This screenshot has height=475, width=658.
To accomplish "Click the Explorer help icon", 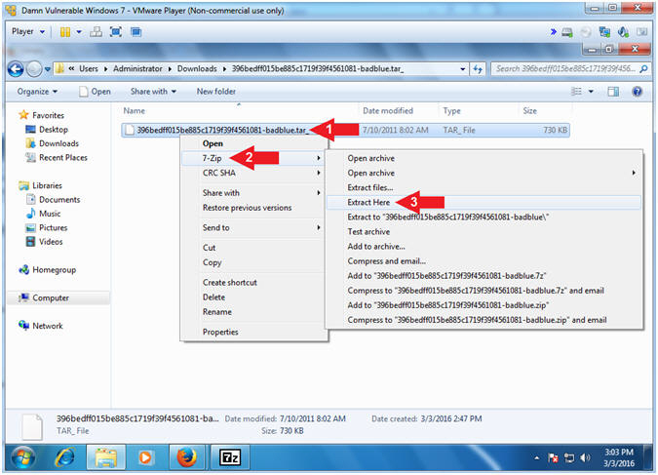I will pos(637,92).
